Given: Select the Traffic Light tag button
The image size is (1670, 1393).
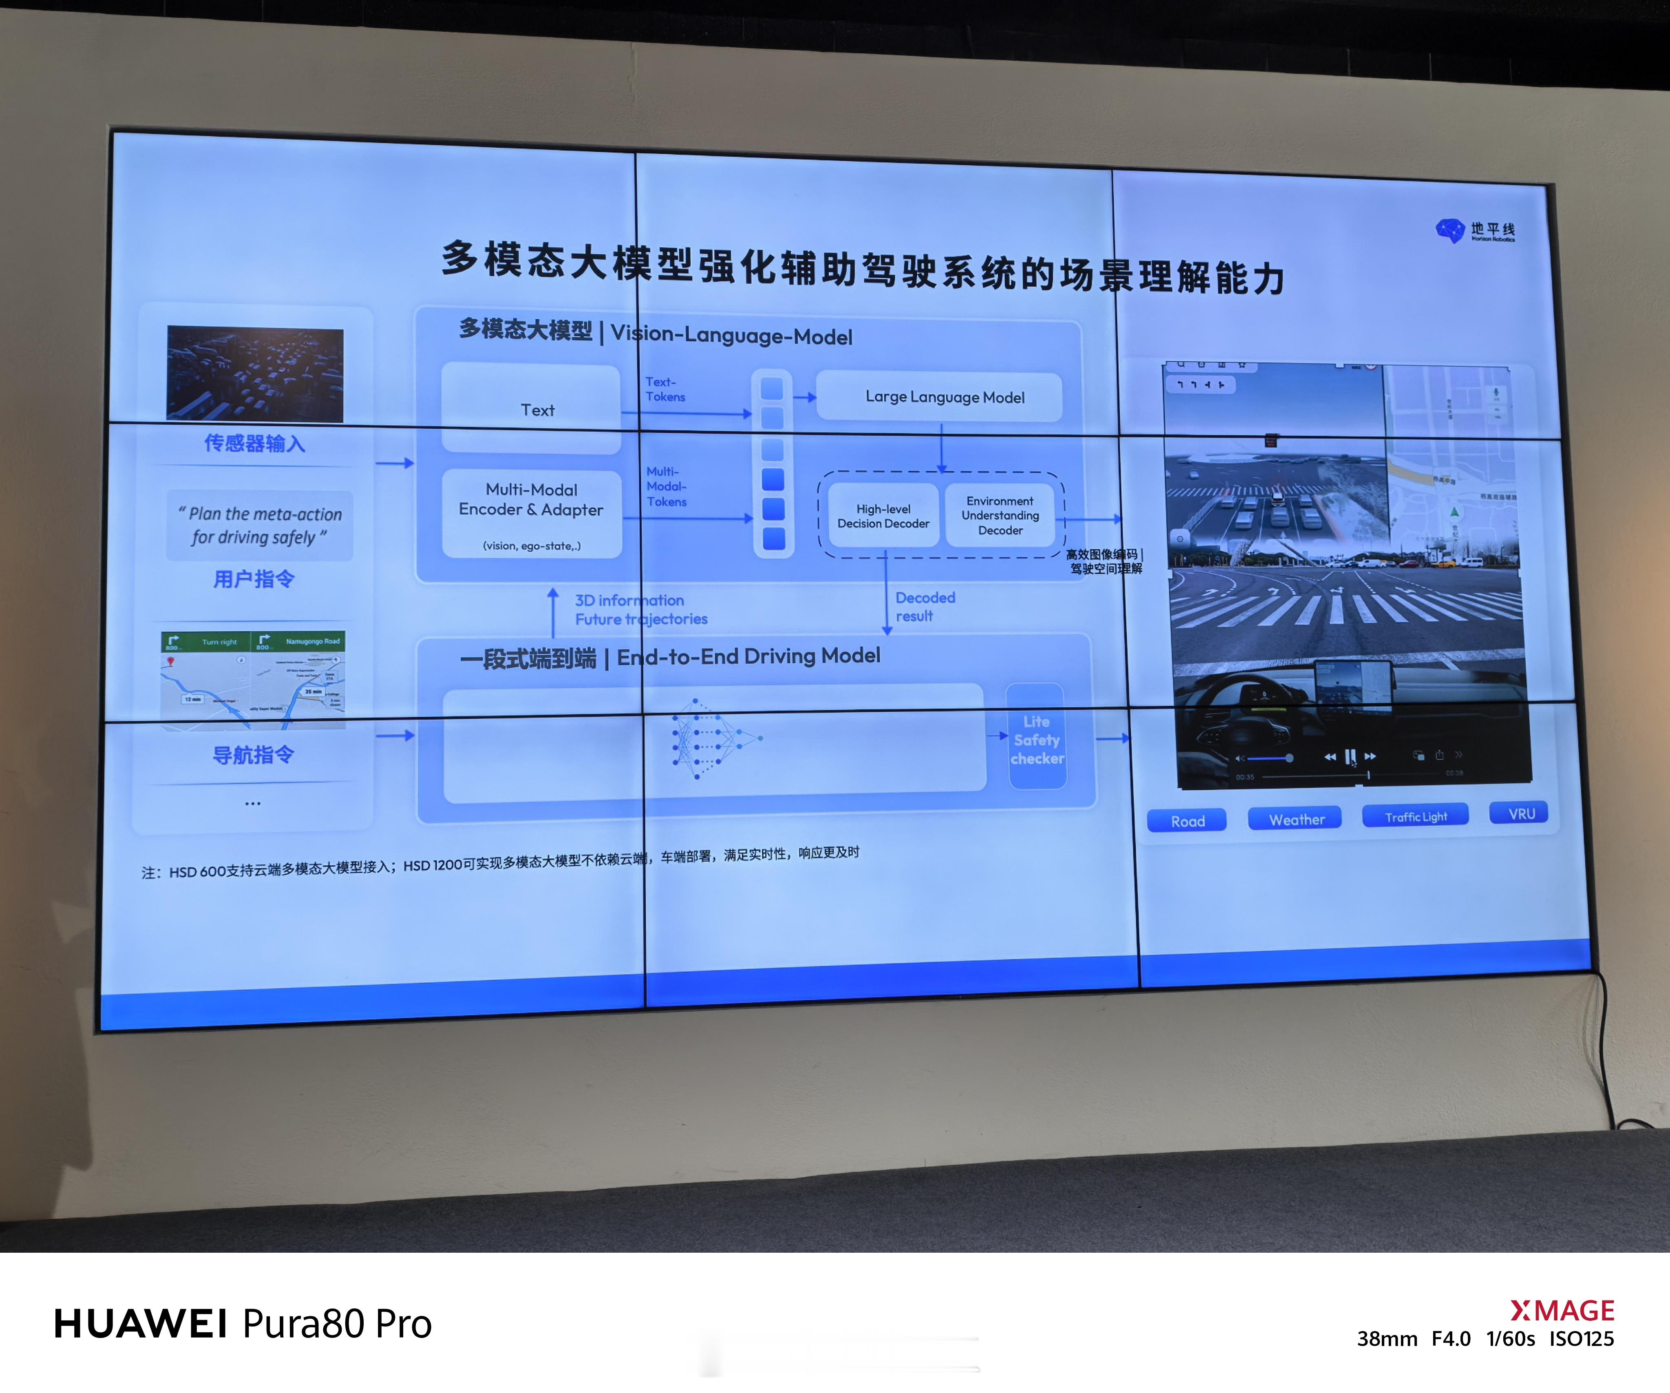Looking at the screenshot, I should 1416,817.
